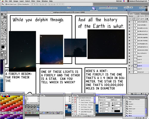The image size is (149, 119).
Task: Pick the Rectangular Marquee tool
Action: 2,17
